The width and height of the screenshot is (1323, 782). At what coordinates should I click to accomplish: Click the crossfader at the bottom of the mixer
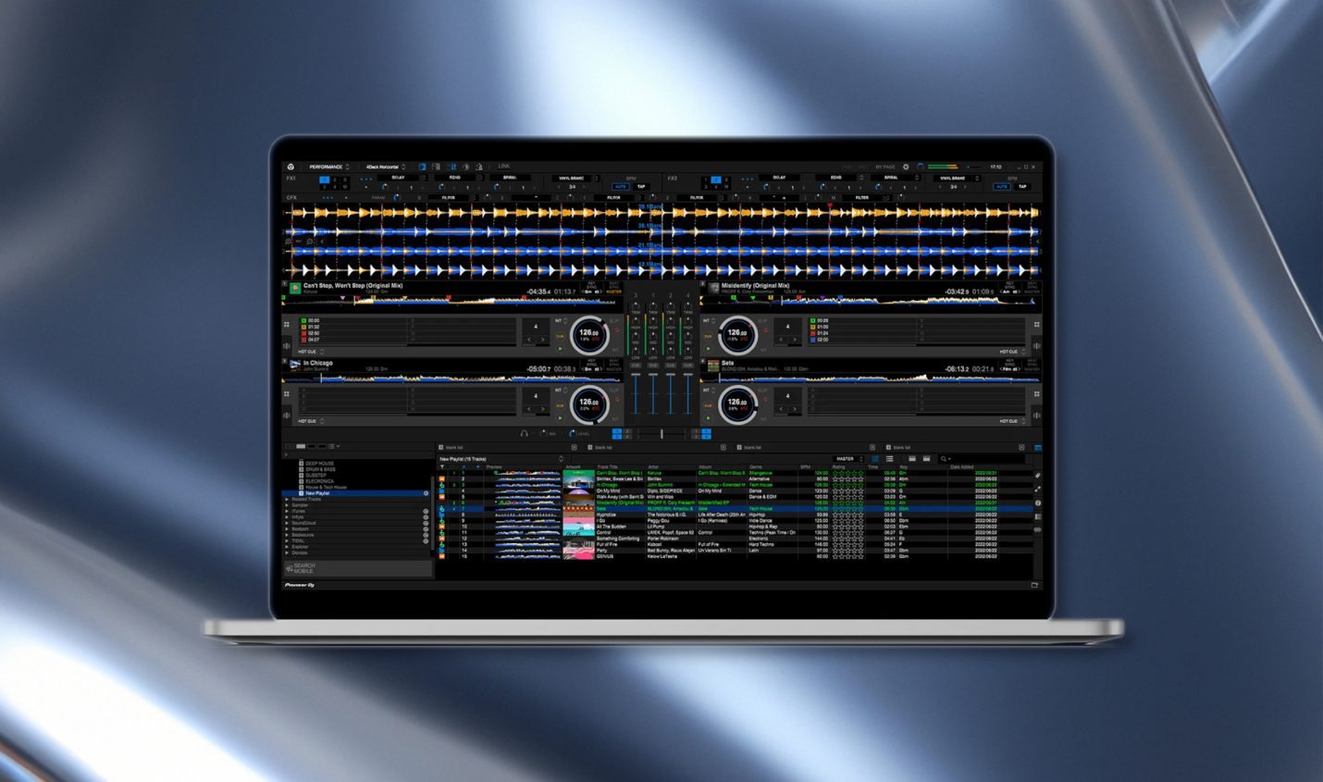(x=662, y=434)
